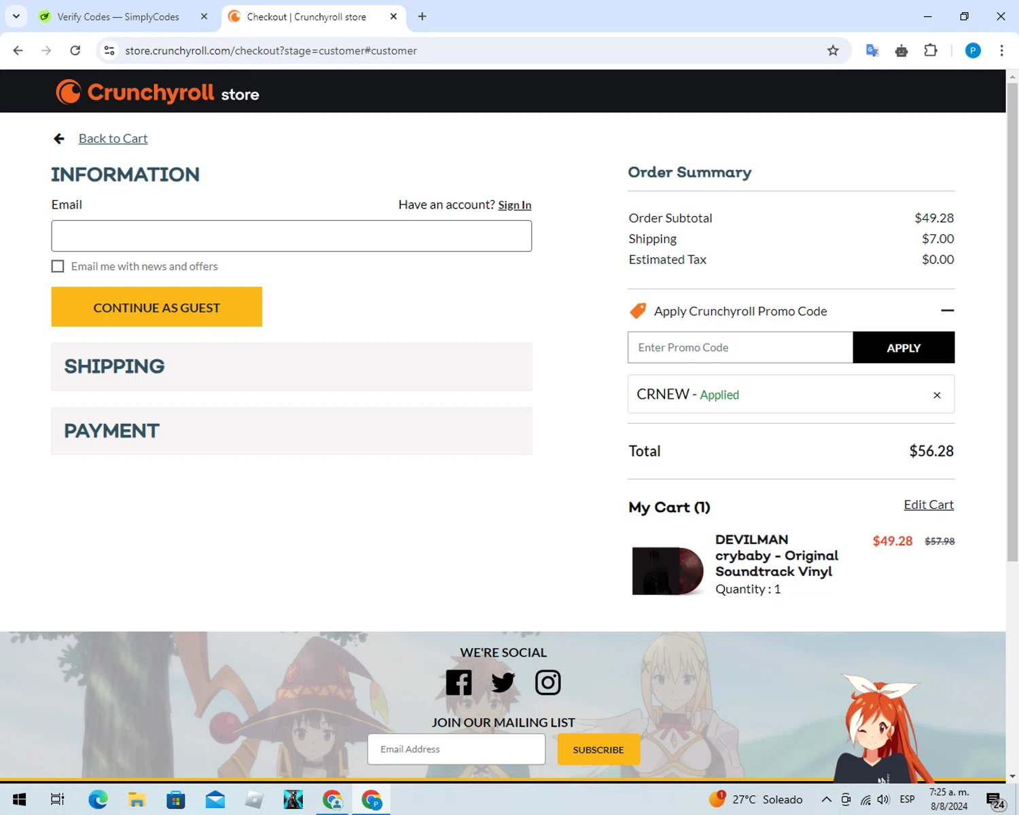Bookmark this page with the star icon
Viewport: 1019px width, 815px height.
click(x=833, y=50)
